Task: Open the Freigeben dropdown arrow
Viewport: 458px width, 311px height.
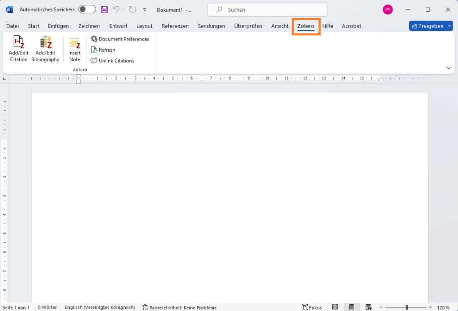Action: pos(448,25)
